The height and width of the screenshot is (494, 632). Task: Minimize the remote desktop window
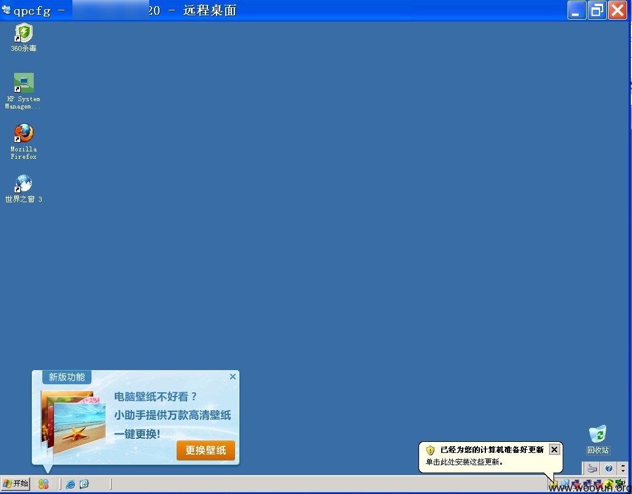pos(576,10)
